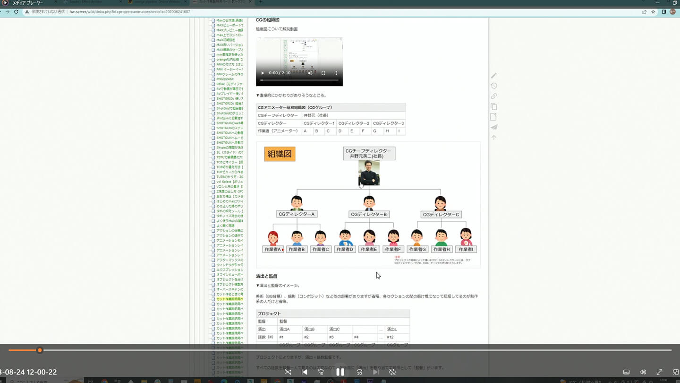
Task: Enter full screen in media player
Action: point(659,372)
